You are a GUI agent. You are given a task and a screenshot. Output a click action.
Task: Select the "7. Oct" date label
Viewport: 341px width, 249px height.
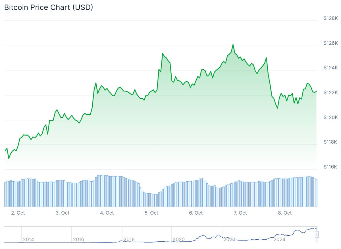pyautogui.click(x=240, y=213)
